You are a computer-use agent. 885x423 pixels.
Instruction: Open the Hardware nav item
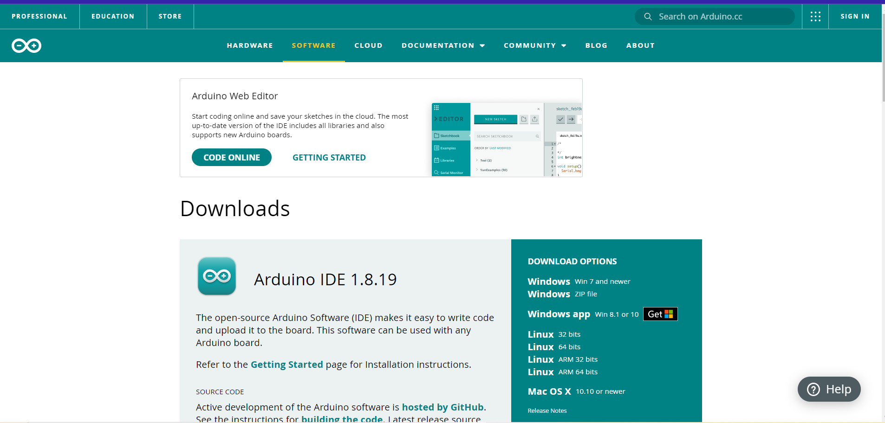pos(250,45)
